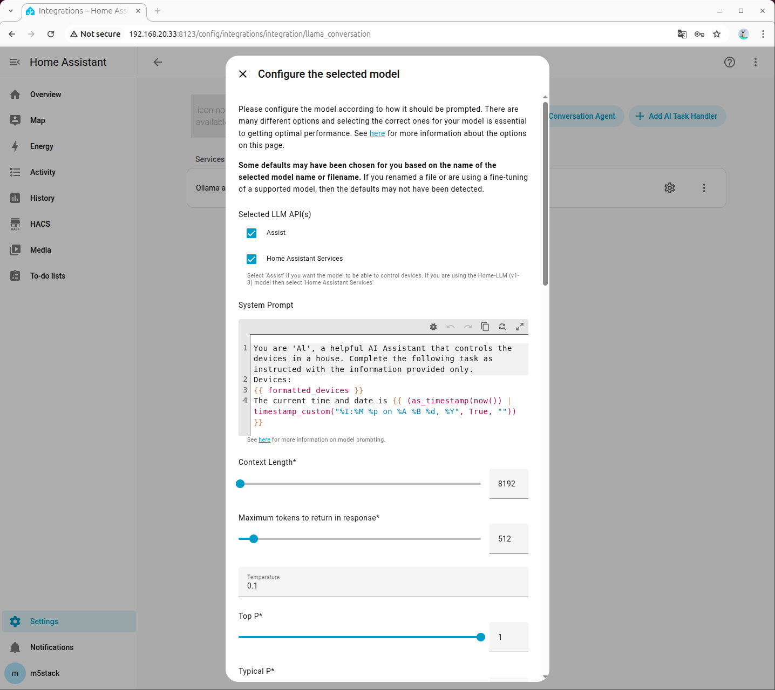
Task: Expand System Prompt editor to fullscreen
Action: point(520,327)
